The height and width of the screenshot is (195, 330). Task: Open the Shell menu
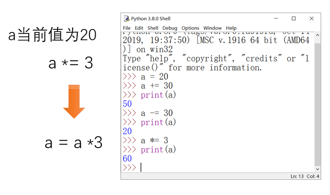coord(153,28)
